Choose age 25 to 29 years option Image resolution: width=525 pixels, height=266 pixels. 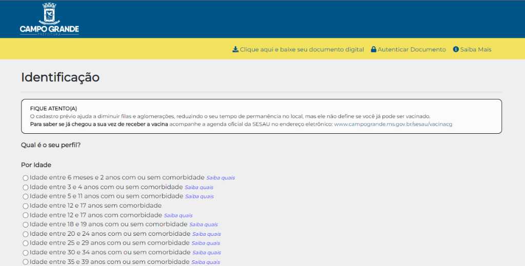click(x=26, y=243)
